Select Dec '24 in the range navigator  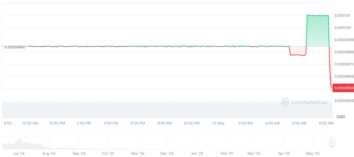pyautogui.click(x=167, y=153)
